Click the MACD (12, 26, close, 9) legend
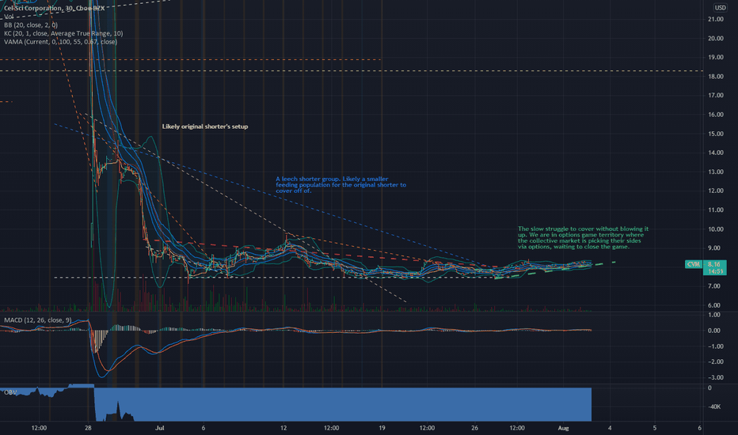 38,320
